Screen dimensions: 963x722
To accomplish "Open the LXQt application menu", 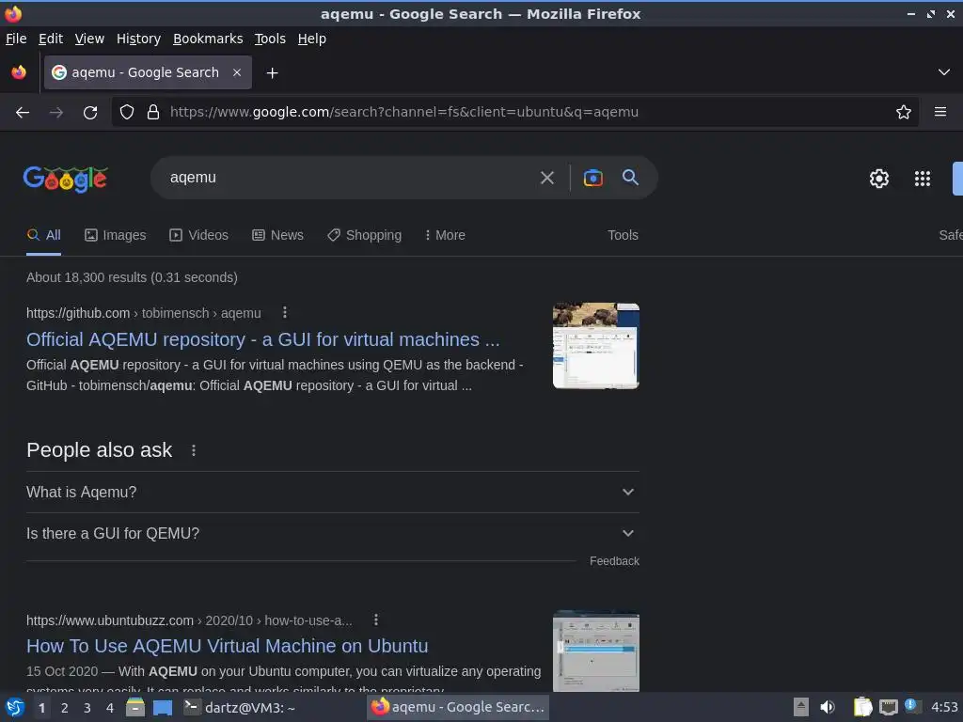I will pos(15,708).
